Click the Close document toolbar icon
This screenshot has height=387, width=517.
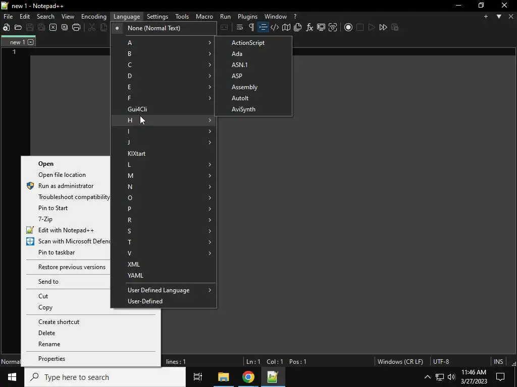tap(53, 27)
